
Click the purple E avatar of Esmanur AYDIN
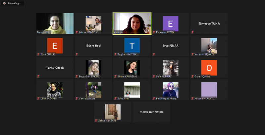(x=170, y=23)
